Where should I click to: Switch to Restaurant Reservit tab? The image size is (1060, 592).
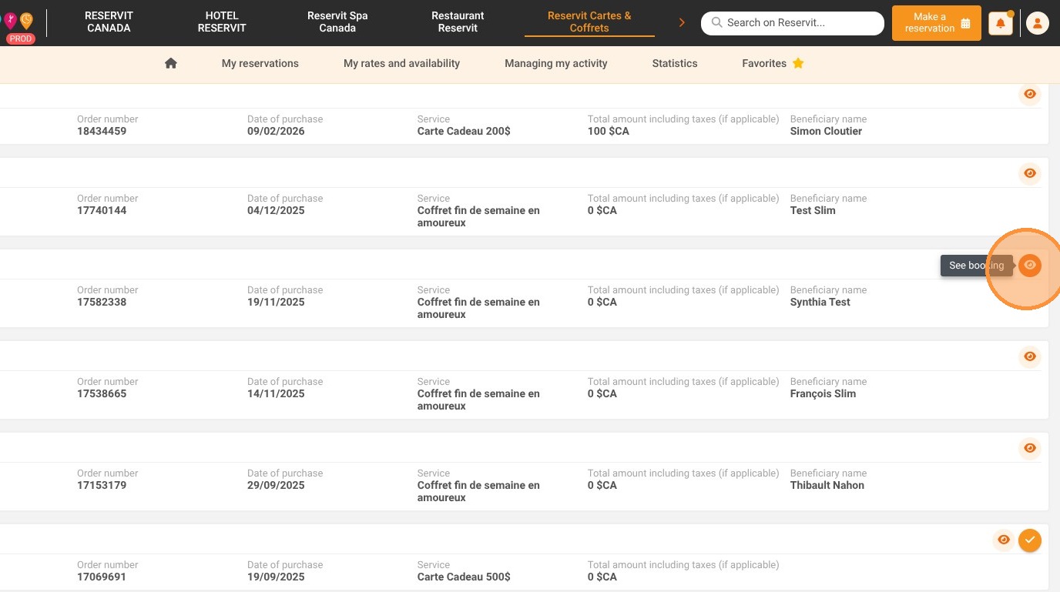(458, 22)
